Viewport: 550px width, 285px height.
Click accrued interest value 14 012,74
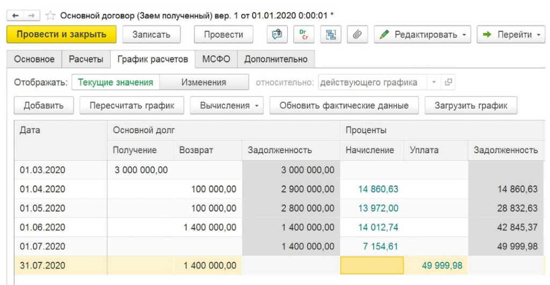pos(378,227)
